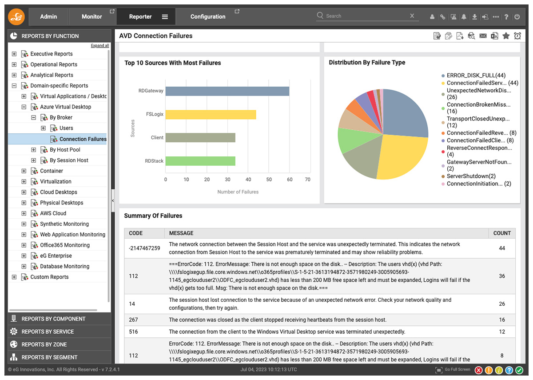Click the eG Innovations logo
Viewport: 533px width, 380px height.
tap(16, 17)
